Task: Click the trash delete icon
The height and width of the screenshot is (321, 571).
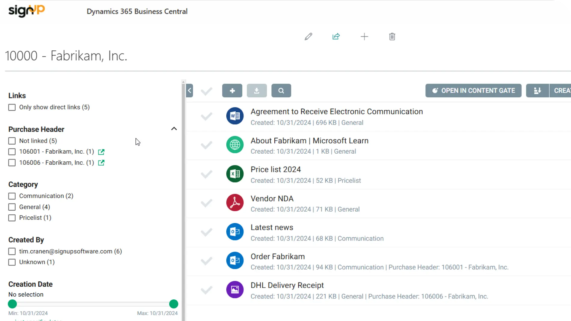Action: pyautogui.click(x=392, y=37)
